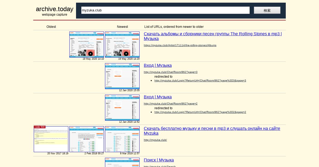The height and width of the screenshot is (167, 319).
Task: Open the snapshot thumbnail dated 19 May 2020 14:10
Action: pos(87,45)
